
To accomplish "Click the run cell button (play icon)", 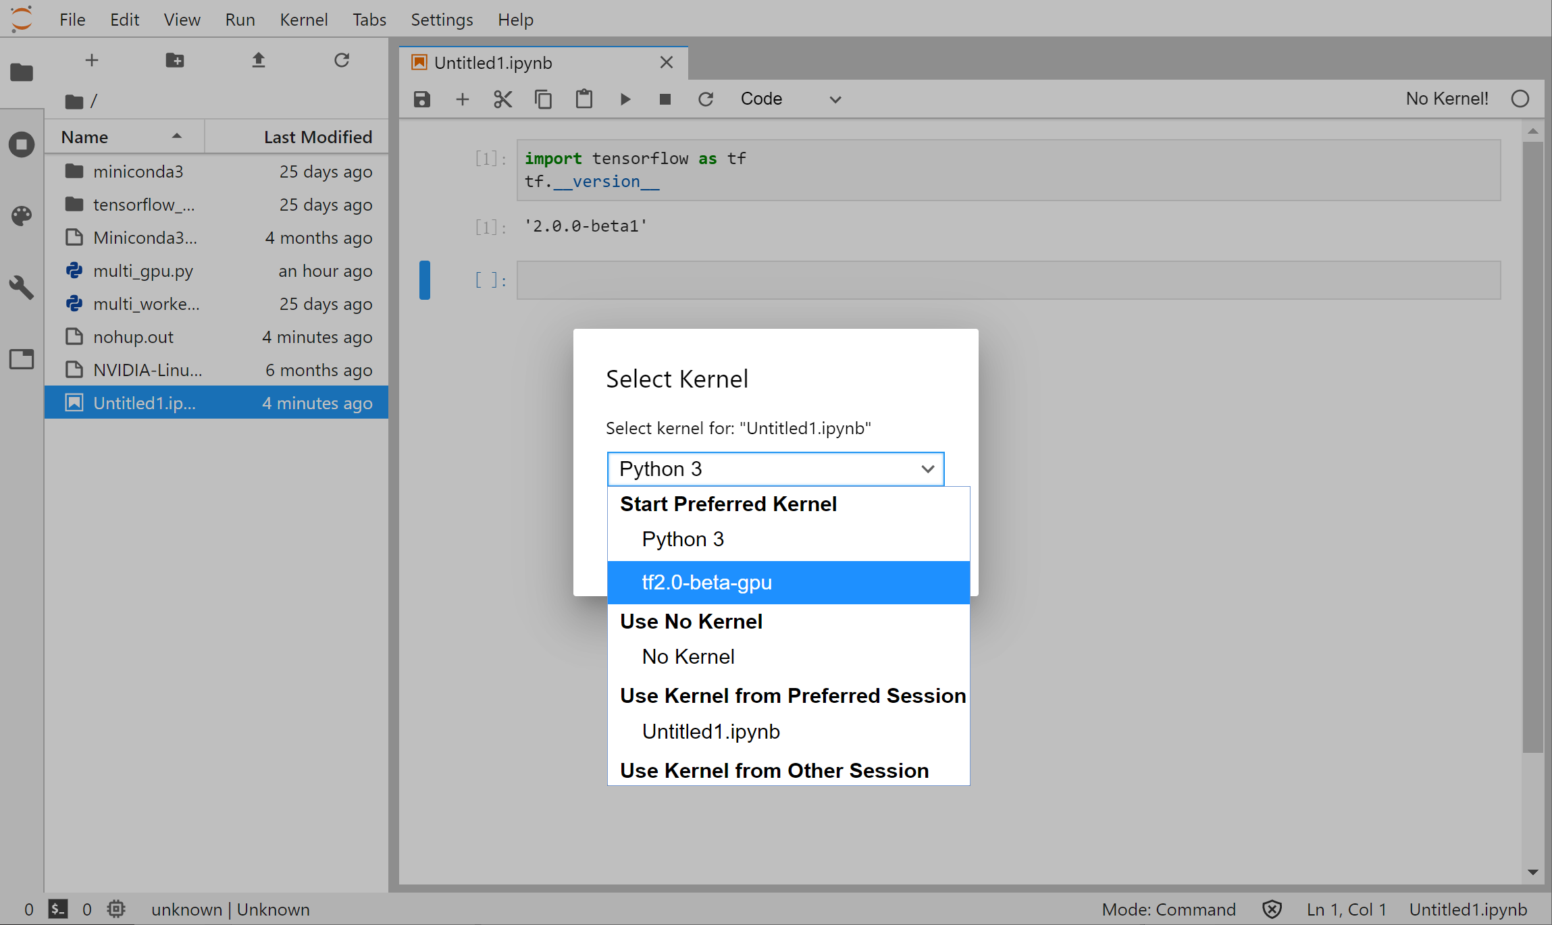I will point(625,99).
